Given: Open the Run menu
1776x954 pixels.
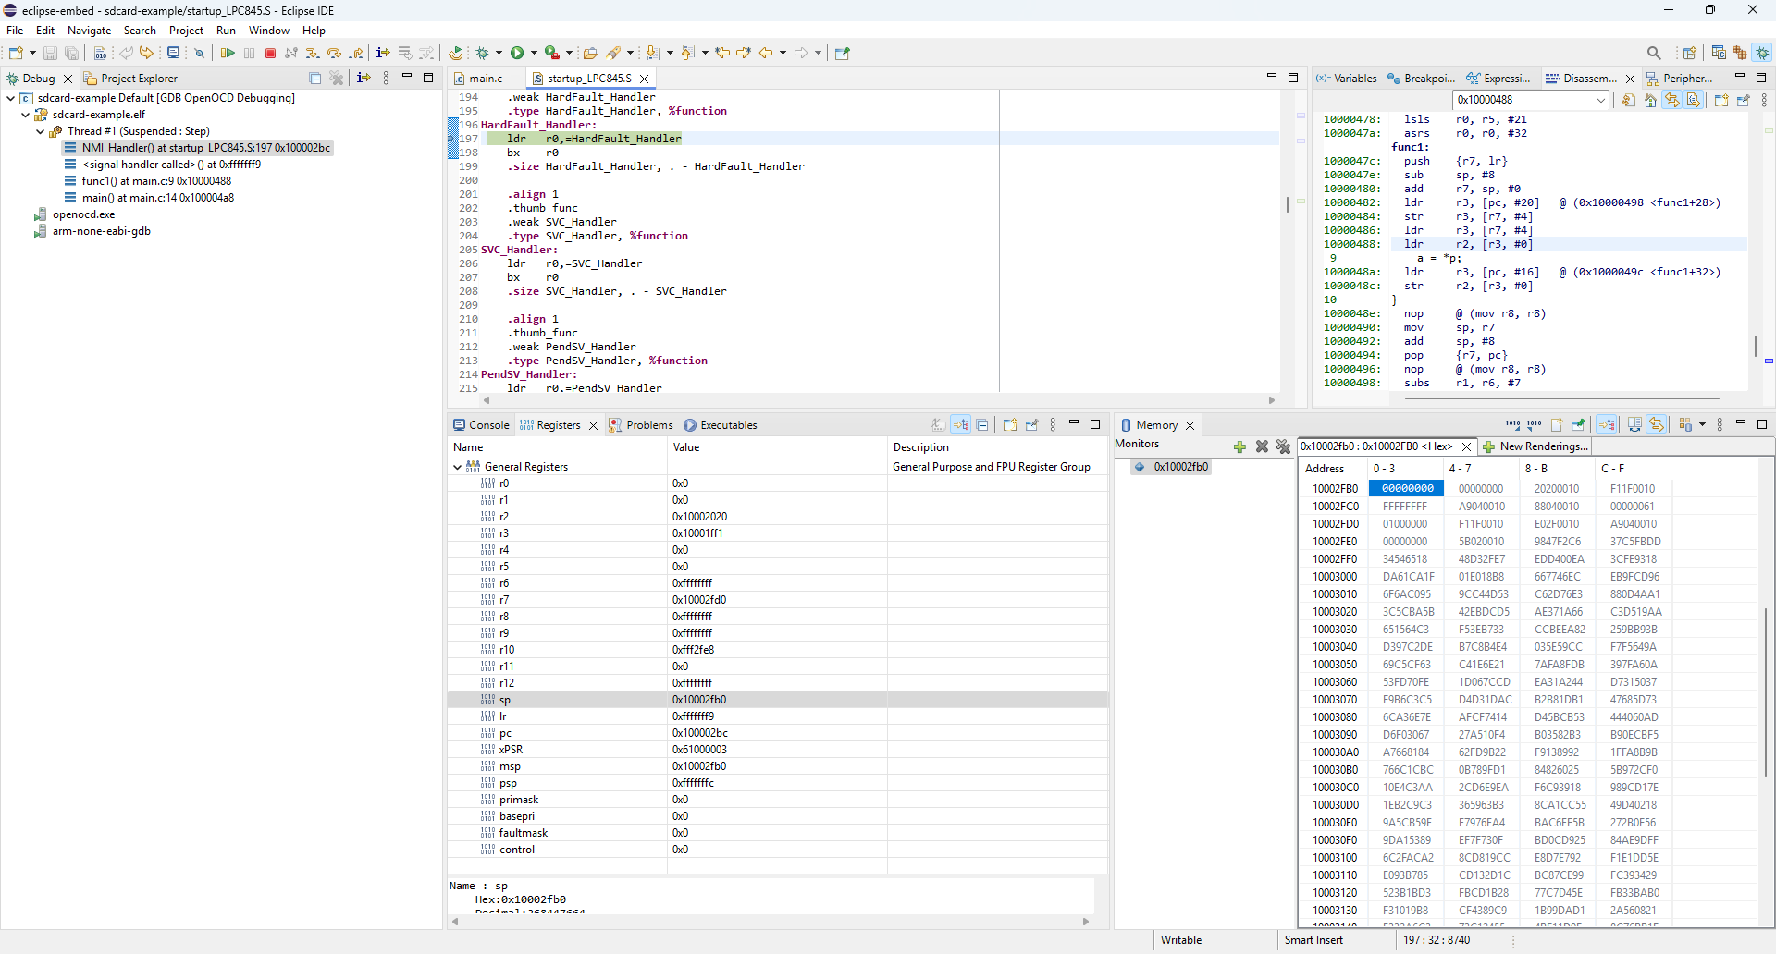Looking at the screenshot, I should click(x=226, y=31).
